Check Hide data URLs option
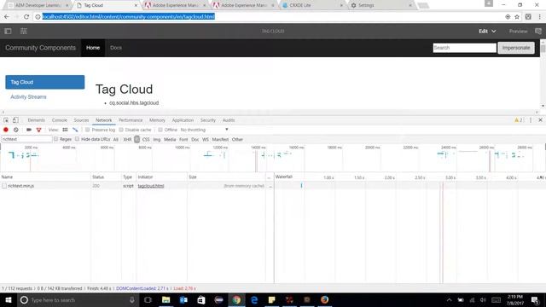Image resolution: width=546 pixels, height=307 pixels. tap(78, 139)
